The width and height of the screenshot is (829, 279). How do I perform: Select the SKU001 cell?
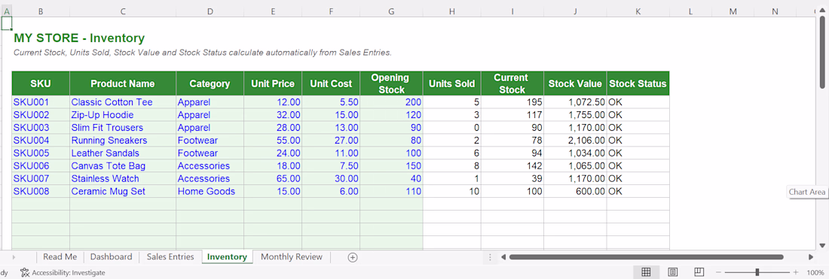pos(41,102)
